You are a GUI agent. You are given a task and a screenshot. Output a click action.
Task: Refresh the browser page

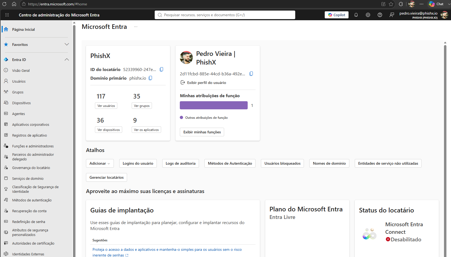coord(4,4)
